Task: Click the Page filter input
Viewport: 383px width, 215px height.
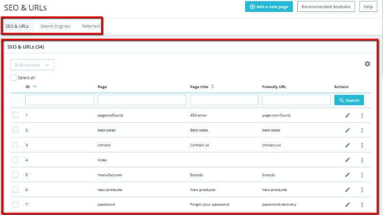Action: [x=142, y=100]
